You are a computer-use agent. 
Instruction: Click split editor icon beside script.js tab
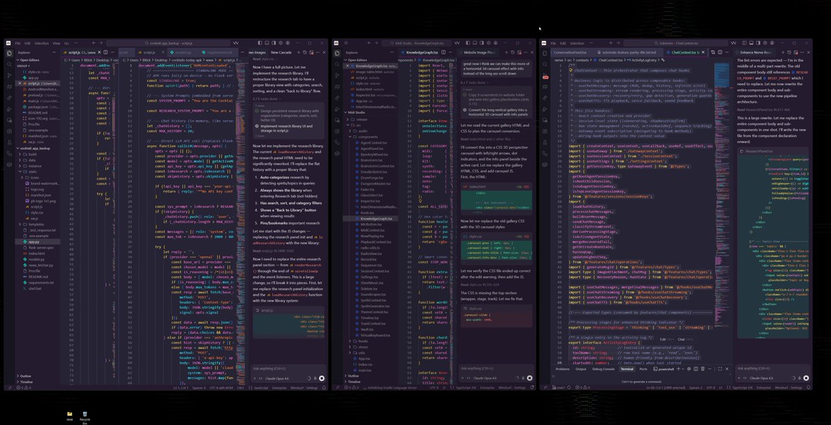105,53
